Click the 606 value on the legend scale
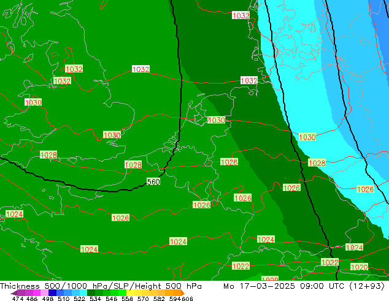Screen dimensions: 389x301 (187, 299)
